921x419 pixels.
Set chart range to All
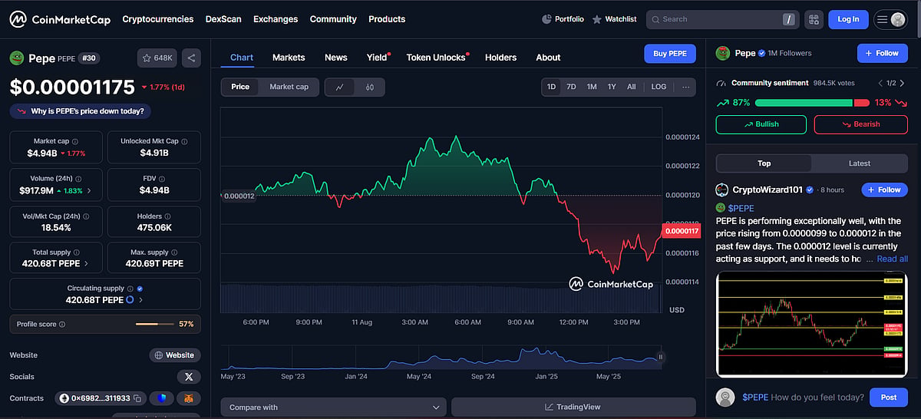(x=631, y=87)
